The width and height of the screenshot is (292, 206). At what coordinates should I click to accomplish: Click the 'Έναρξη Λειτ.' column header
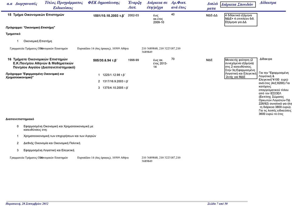[x=135, y=5]
